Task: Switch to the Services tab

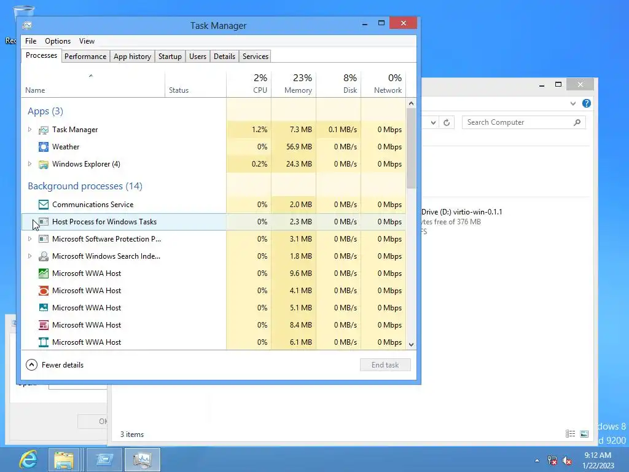Action: pyautogui.click(x=256, y=57)
